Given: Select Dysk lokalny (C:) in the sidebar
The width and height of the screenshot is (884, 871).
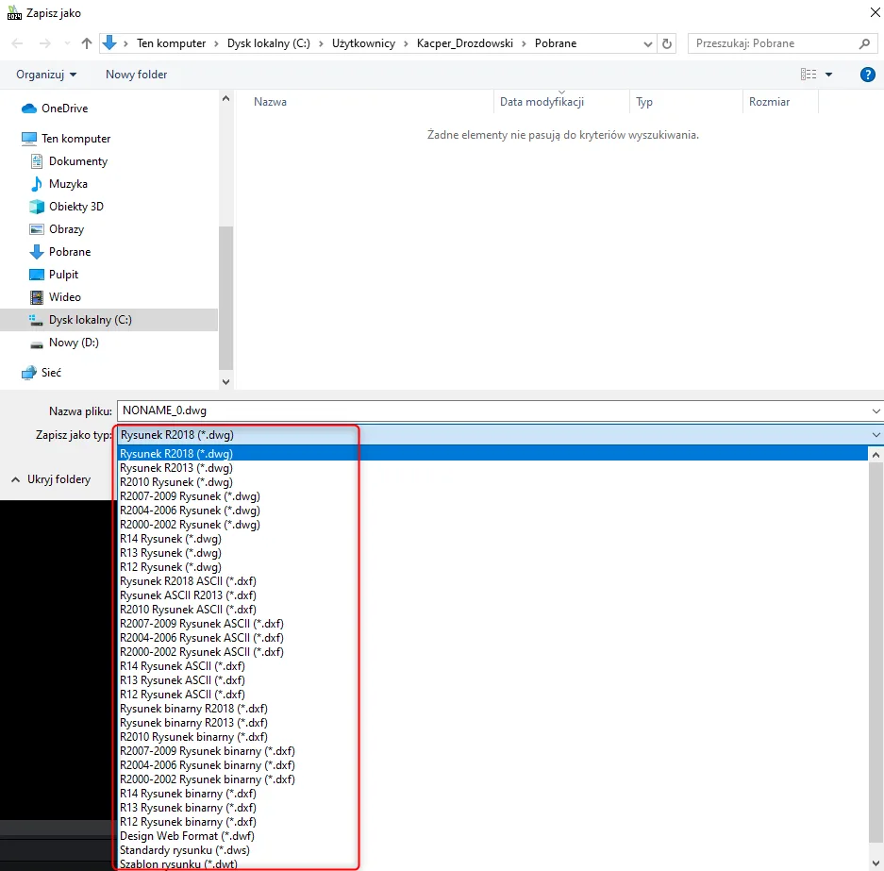Looking at the screenshot, I should click(108, 320).
